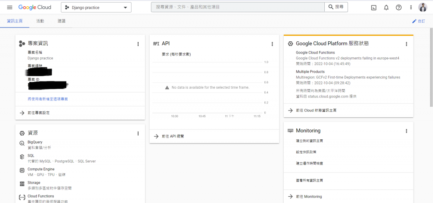Viewport: 433px width, 203px height.
Task: Click the BigQuery magnifier icon
Action: [22, 143]
